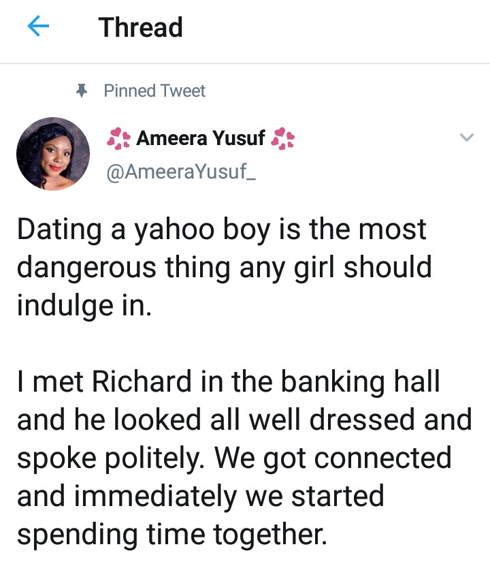Click the text "indulge in."

(x=82, y=304)
